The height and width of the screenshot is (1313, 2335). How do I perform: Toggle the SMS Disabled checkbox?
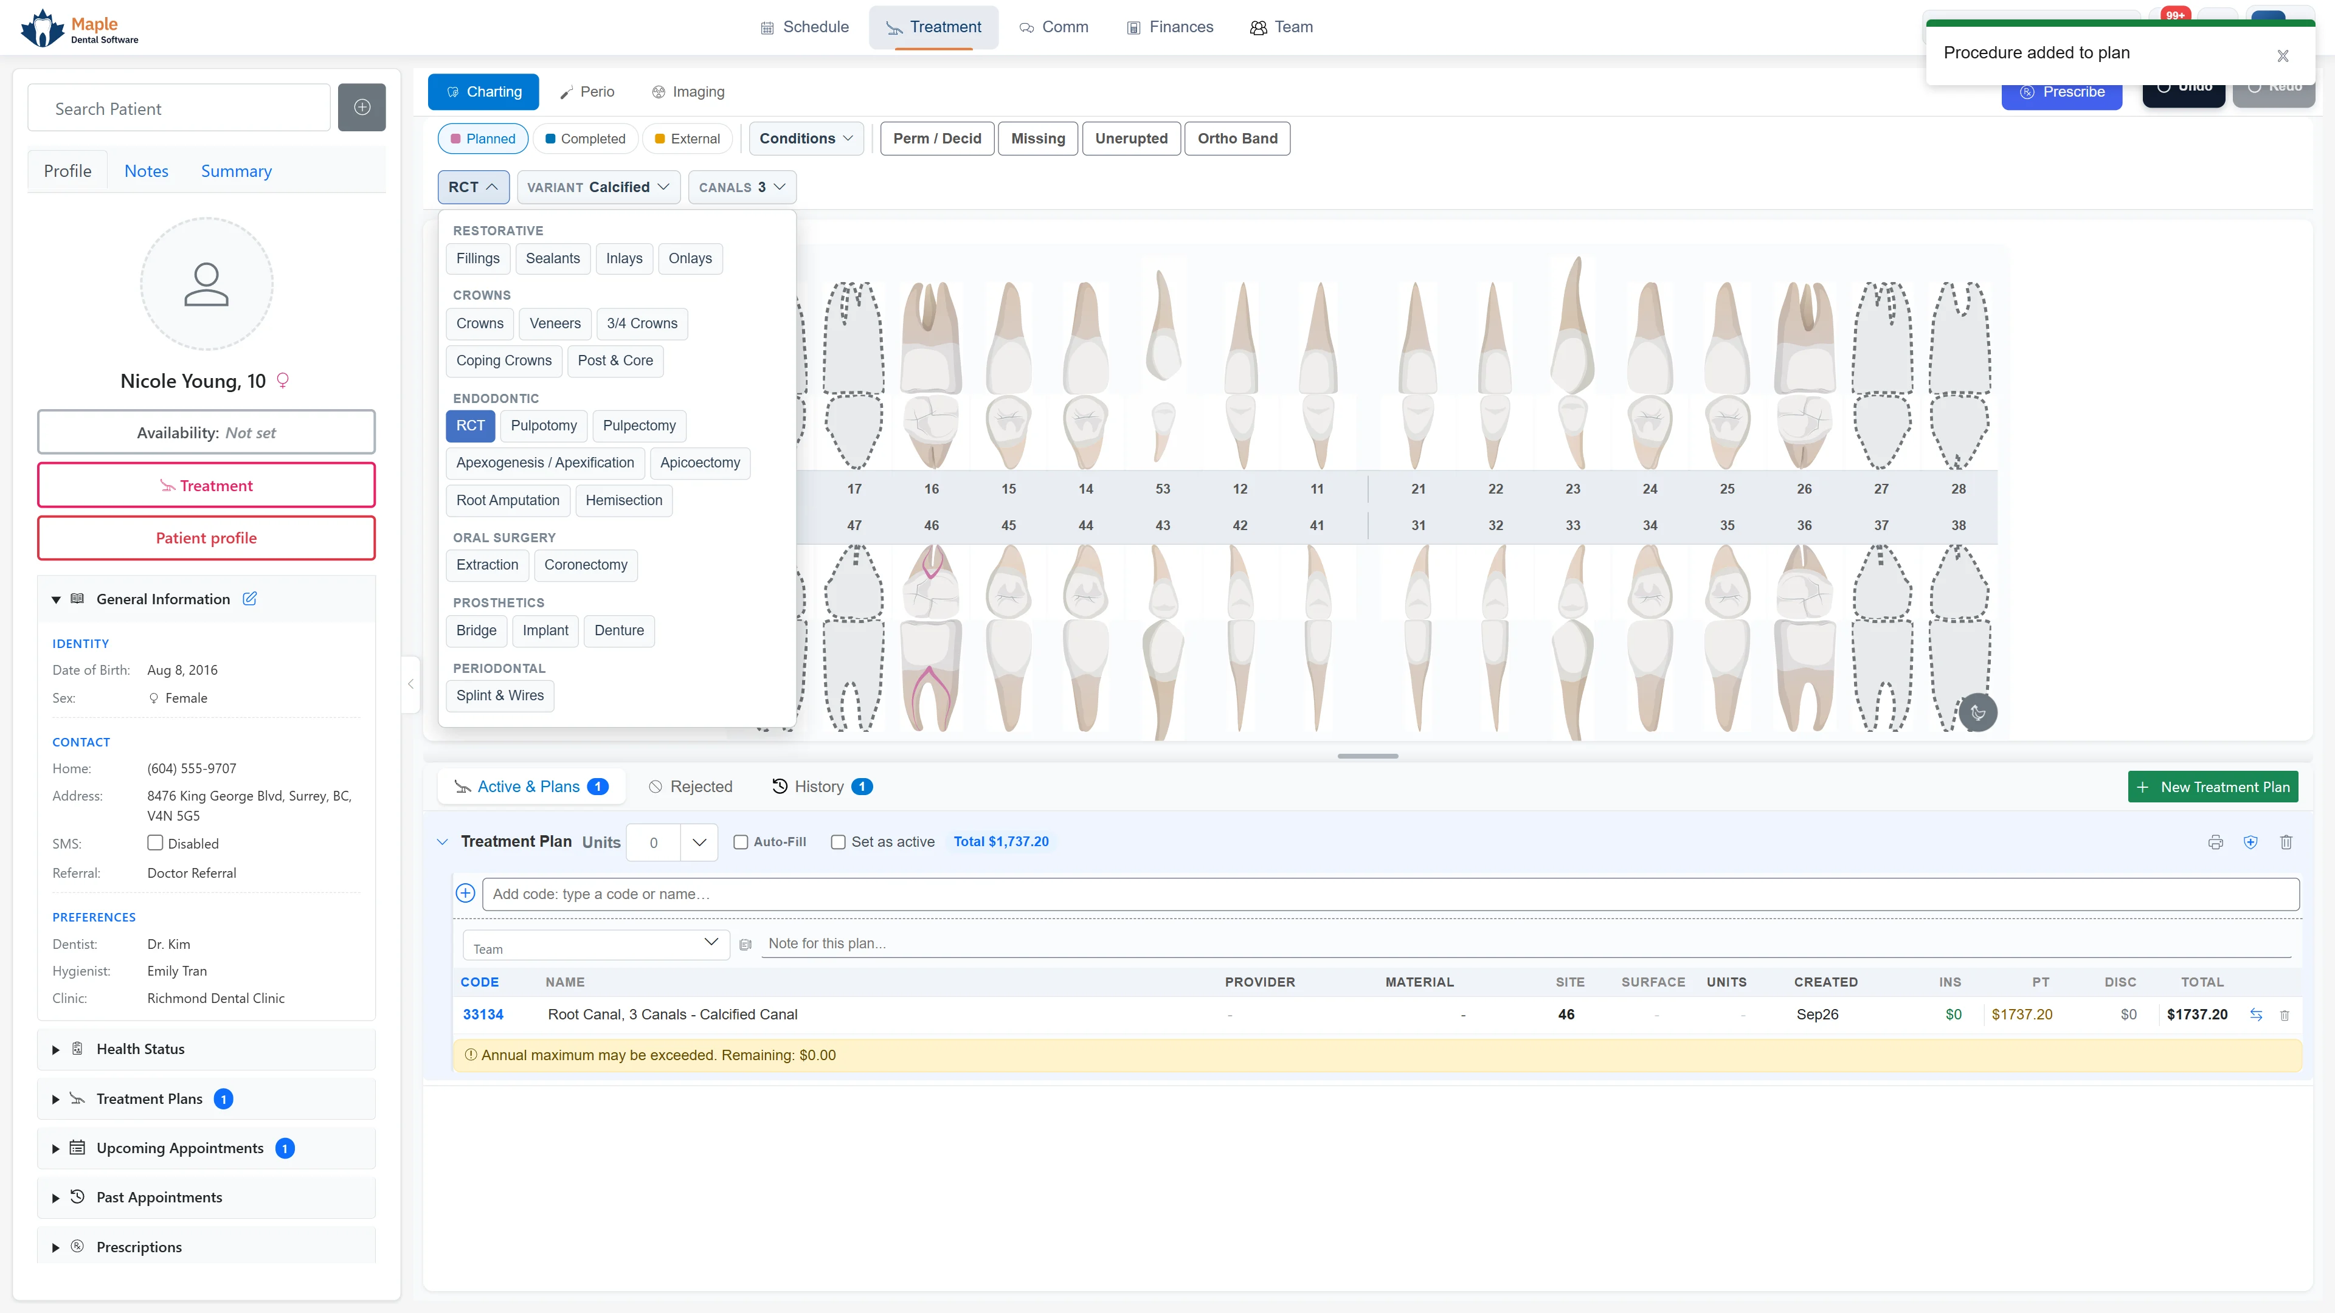click(155, 843)
